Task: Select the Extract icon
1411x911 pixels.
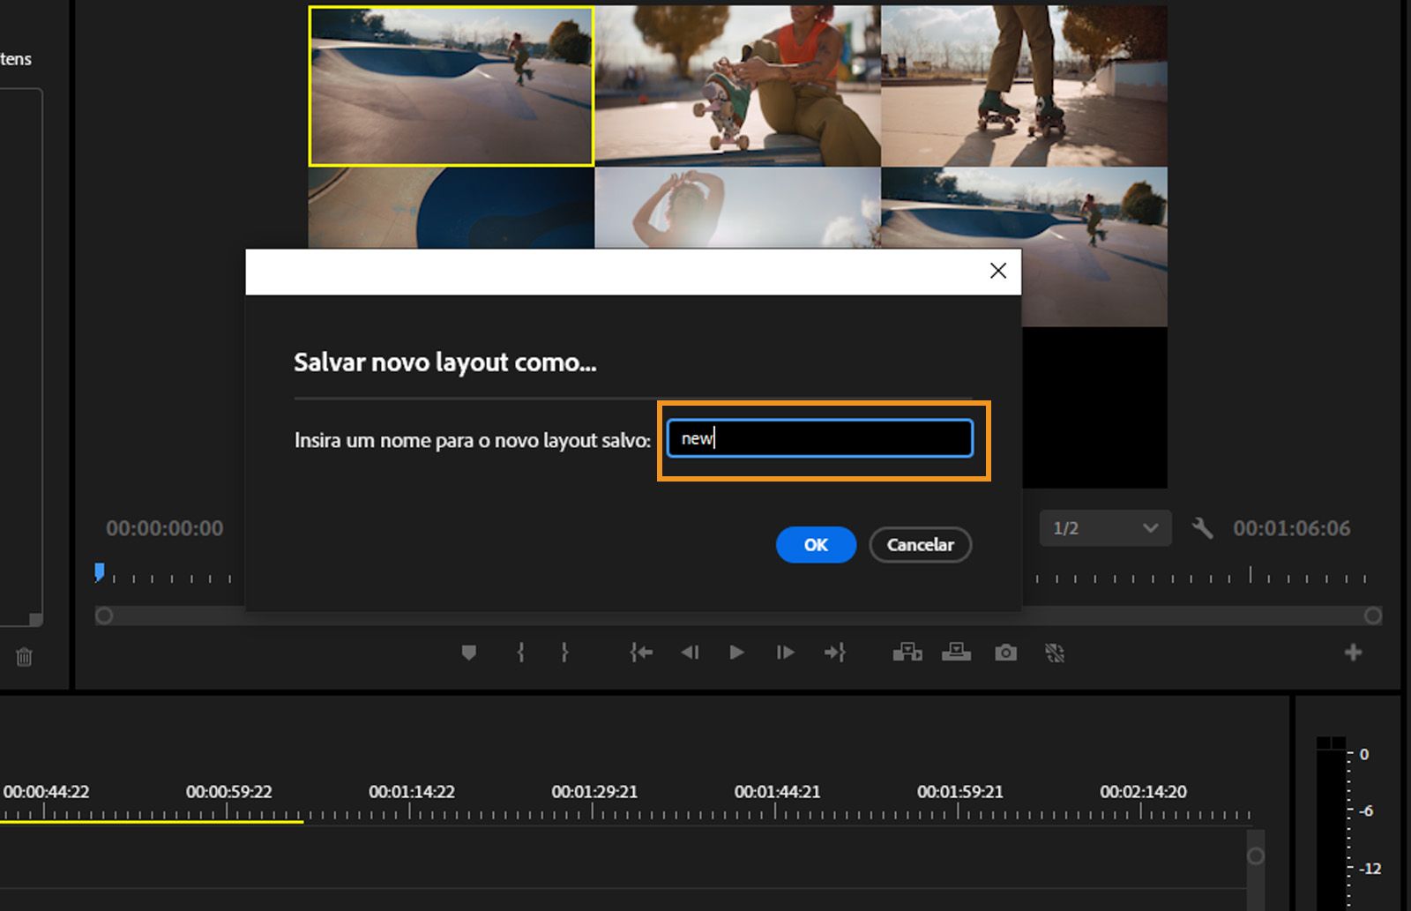Action: click(957, 653)
